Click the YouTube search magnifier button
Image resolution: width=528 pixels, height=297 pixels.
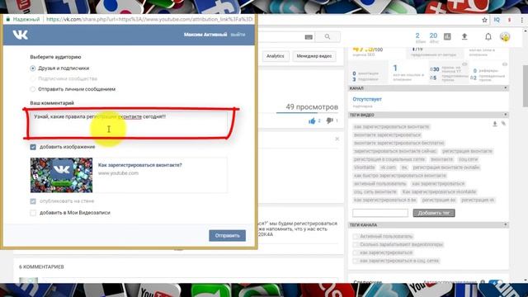[x=328, y=36]
